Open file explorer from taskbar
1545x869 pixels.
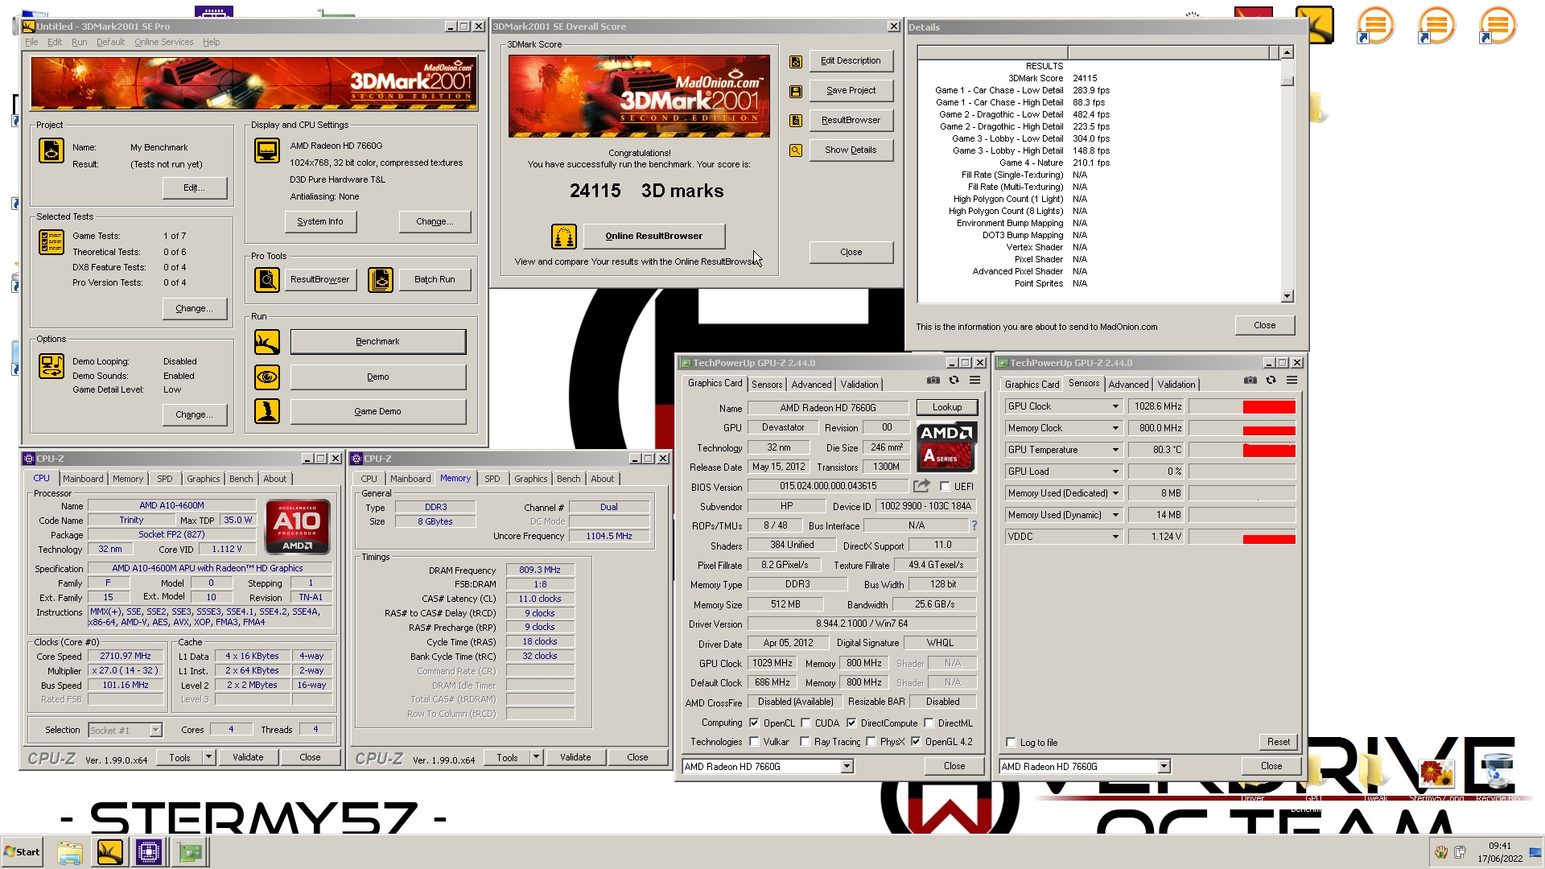[x=70, y=852]
